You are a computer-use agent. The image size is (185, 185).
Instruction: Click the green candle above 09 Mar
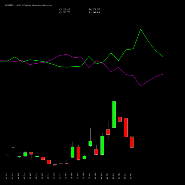pyautogui.click(x=90, y=143)
